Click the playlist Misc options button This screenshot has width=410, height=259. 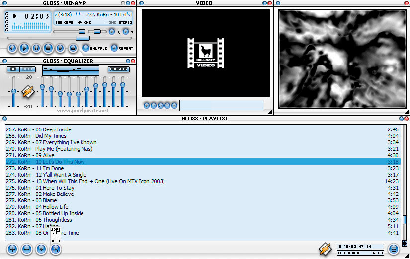(56, 249)
